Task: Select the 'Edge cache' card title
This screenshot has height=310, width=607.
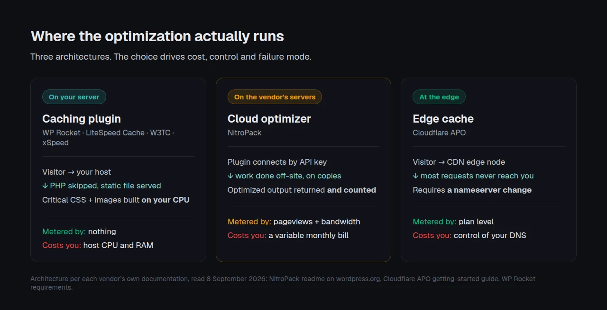Action: point(443,119)
